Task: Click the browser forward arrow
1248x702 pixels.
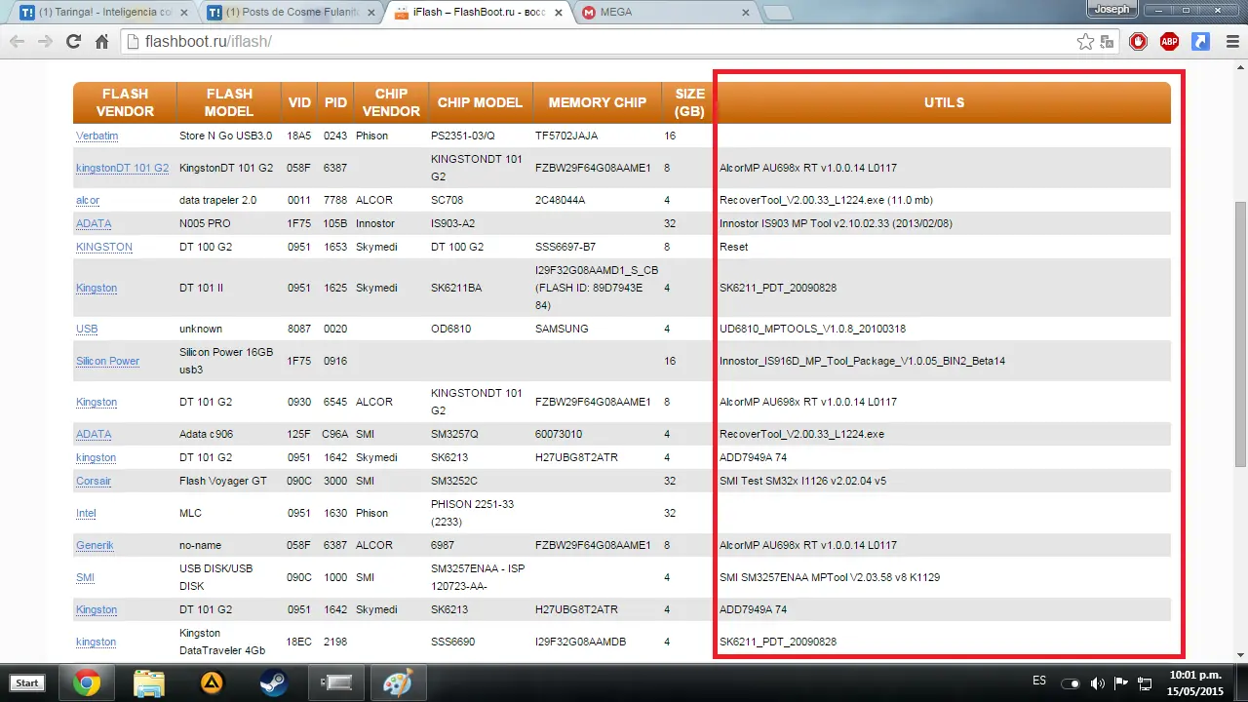Action: pos(45,42)
